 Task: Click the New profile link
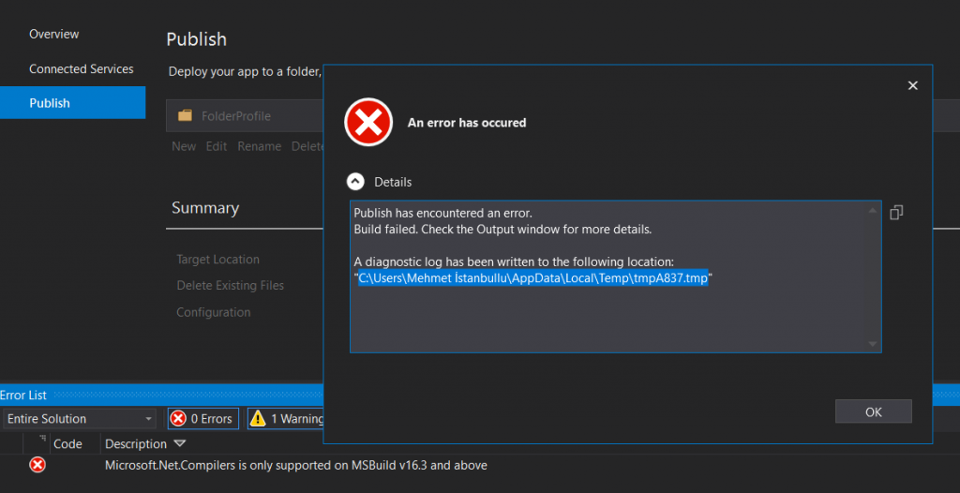click(184, 146)
